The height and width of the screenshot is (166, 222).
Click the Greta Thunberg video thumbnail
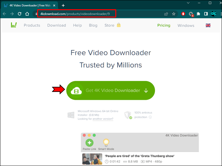point(92,159)
